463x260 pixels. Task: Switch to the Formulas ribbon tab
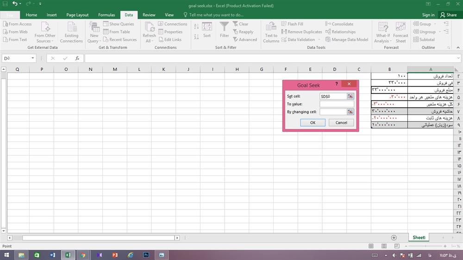click(x=106, y=15)
